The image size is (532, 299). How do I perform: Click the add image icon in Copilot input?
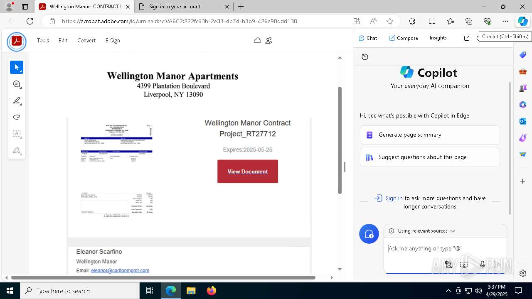tap(449, 265)
